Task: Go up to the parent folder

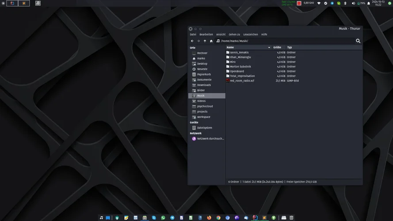Action: click(x=205, y=41)
